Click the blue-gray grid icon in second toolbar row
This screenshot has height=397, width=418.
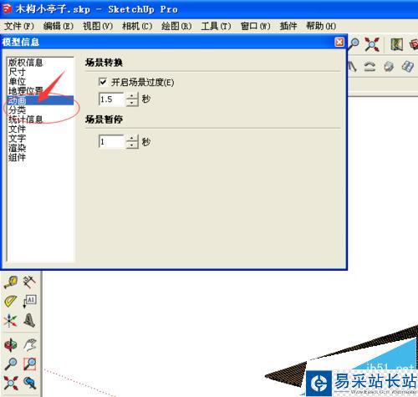pyautogui.click(x=408, y=67)
